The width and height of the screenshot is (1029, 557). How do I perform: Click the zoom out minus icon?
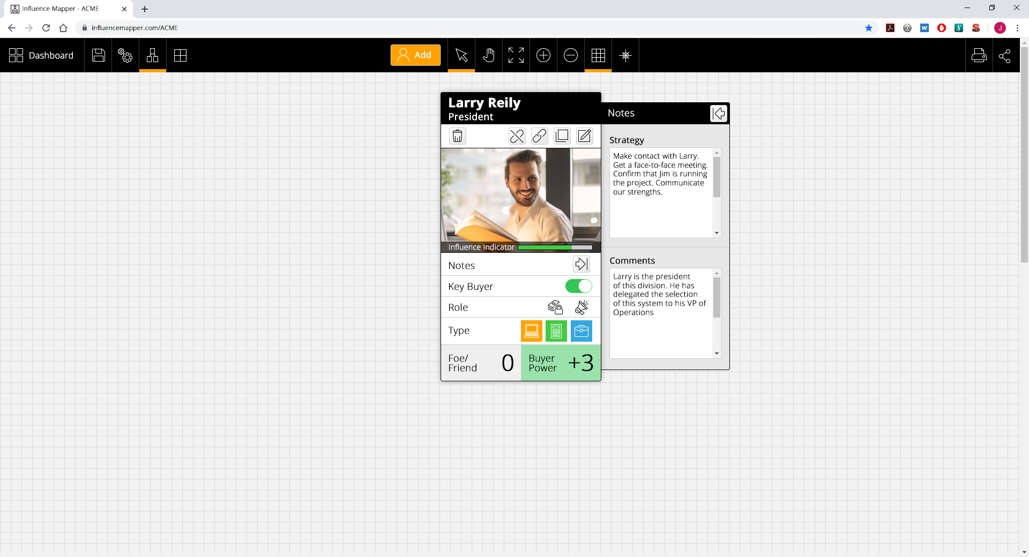[571, 55]
